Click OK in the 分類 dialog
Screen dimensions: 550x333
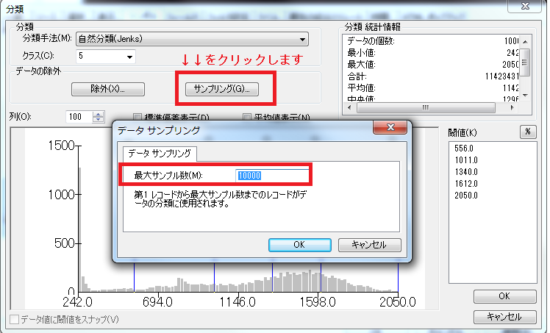[504, 296]
